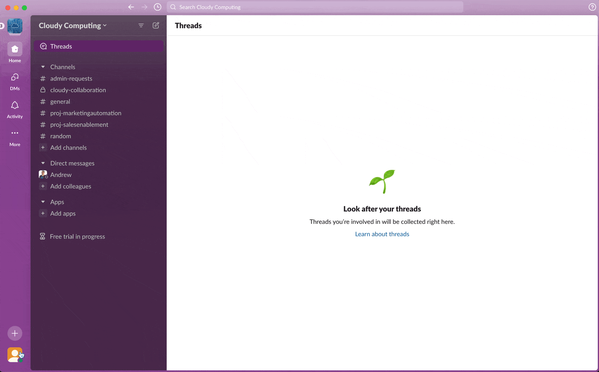
Task: Open the Threads view icon
Action: pos(43,46)
